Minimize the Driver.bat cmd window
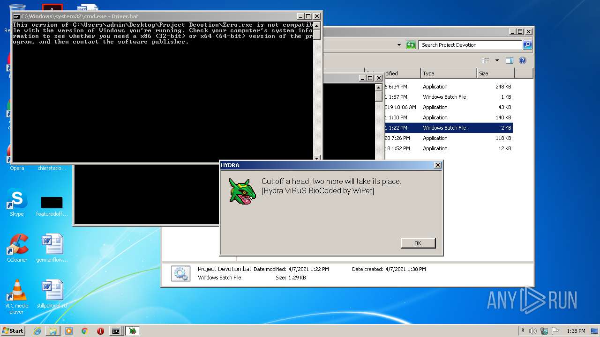The width and height of the screenshot is (600, 337). coord(300,16)
